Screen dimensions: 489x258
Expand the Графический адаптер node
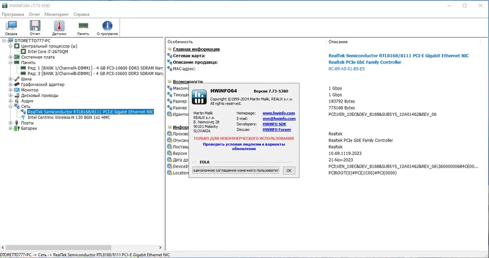tap(10, 84)
